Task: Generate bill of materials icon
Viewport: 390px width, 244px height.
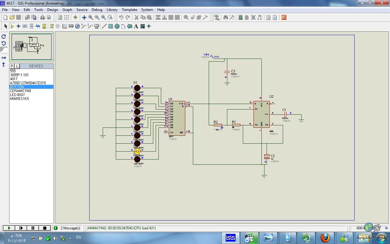Action: pos(268,18)
